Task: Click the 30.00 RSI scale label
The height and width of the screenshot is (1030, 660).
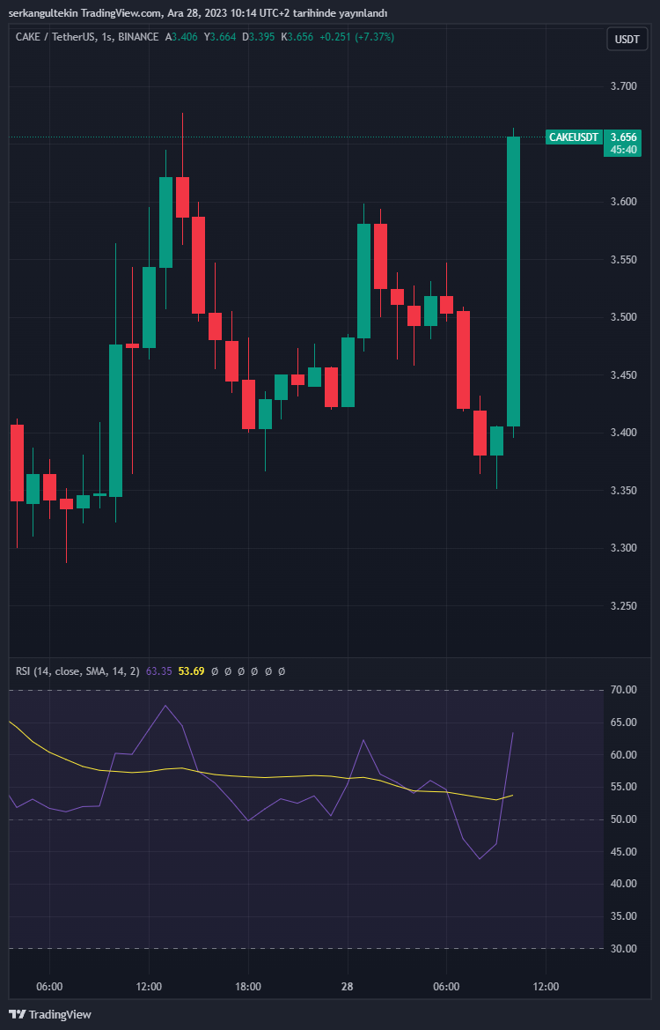Action: (624, 949)
